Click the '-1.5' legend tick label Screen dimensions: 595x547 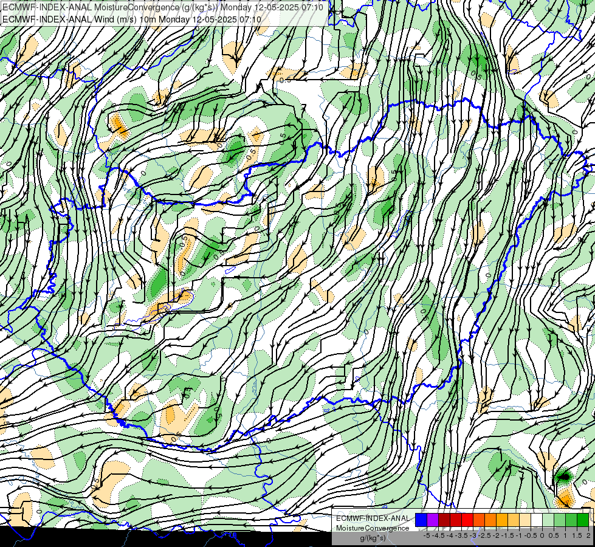point(507,535)
